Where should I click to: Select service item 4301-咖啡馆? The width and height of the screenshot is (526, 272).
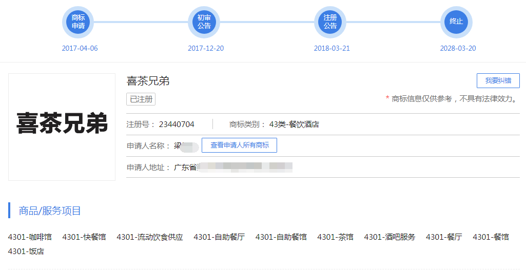30,237
